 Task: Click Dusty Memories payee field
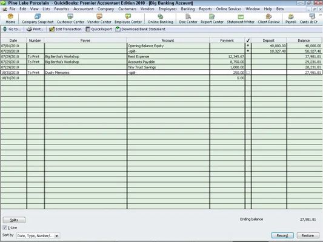pos(85,73)
